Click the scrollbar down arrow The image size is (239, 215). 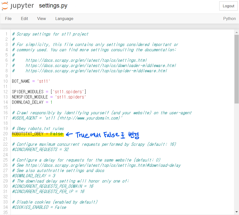[237, 212]
